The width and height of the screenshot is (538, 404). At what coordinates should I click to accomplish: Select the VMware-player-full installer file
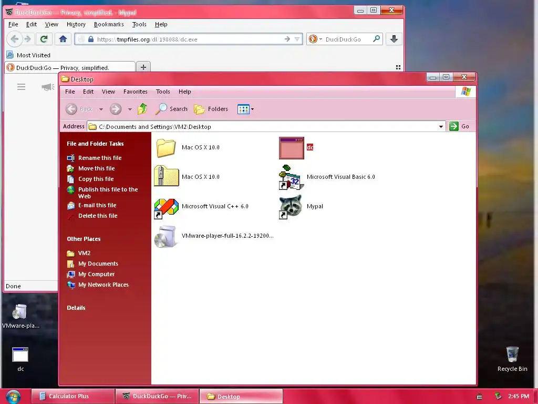tap(214, 236)
